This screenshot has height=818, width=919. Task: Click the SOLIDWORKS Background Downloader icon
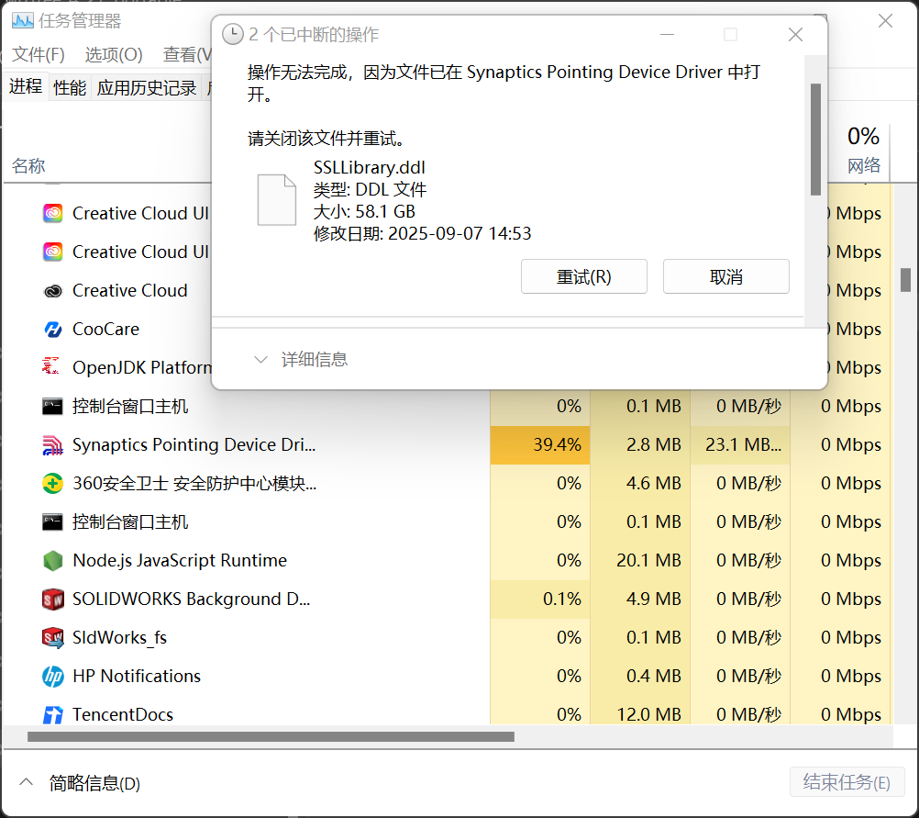tap(53, 599)
